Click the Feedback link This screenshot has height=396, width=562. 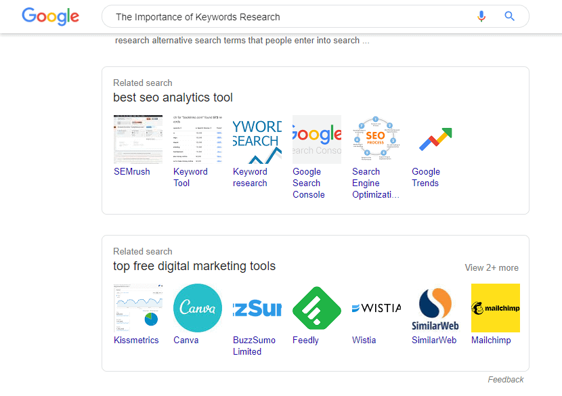coord(505,380)
